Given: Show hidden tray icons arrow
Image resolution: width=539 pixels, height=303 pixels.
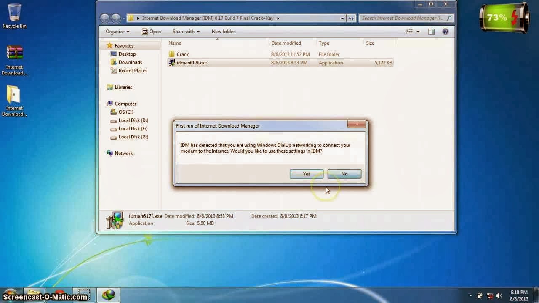Looking at the screenshot, I should click(470, 295).
